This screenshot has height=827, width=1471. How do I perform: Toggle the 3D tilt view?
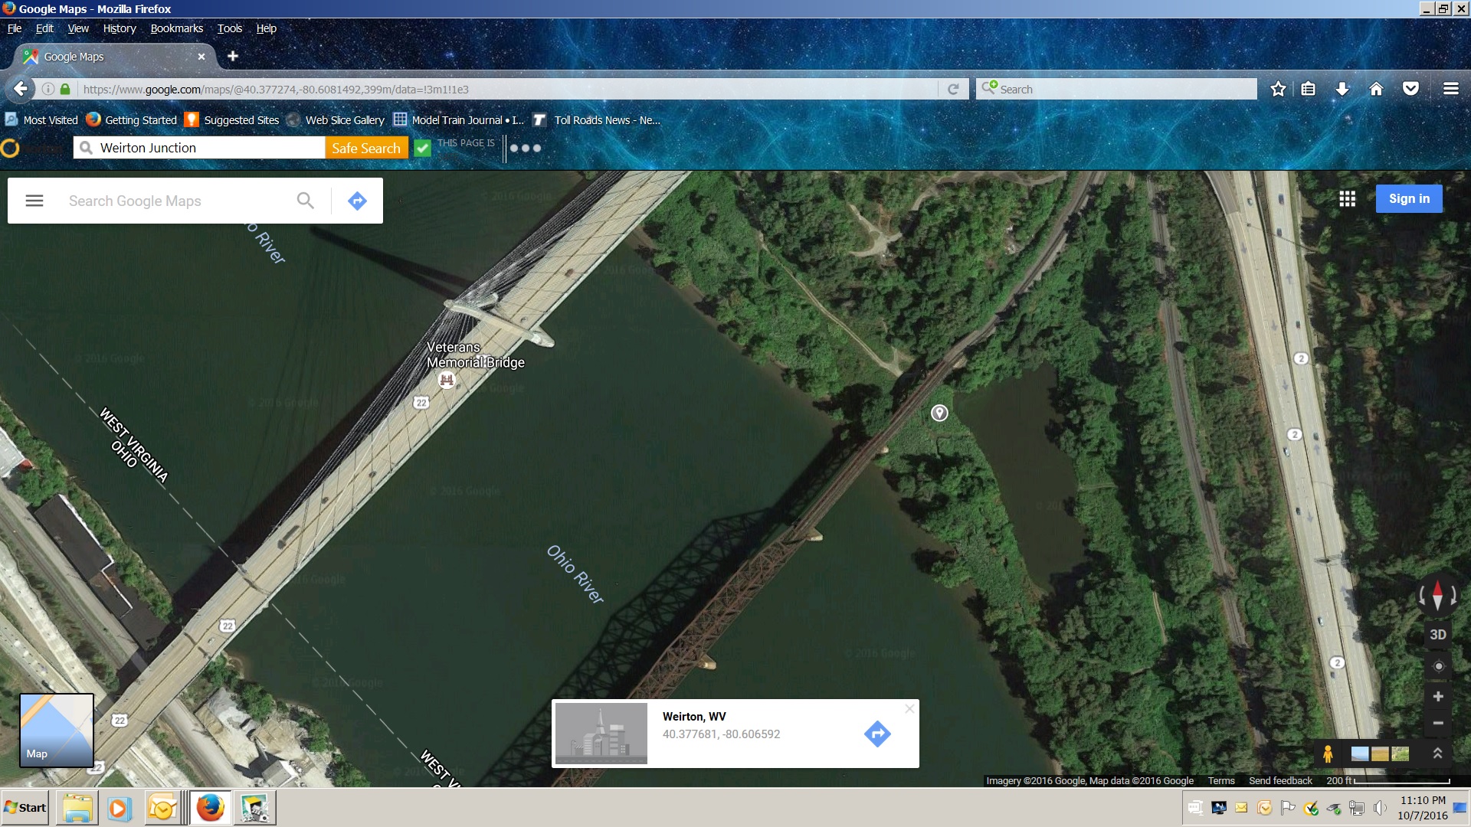(x=1438, y=635)
